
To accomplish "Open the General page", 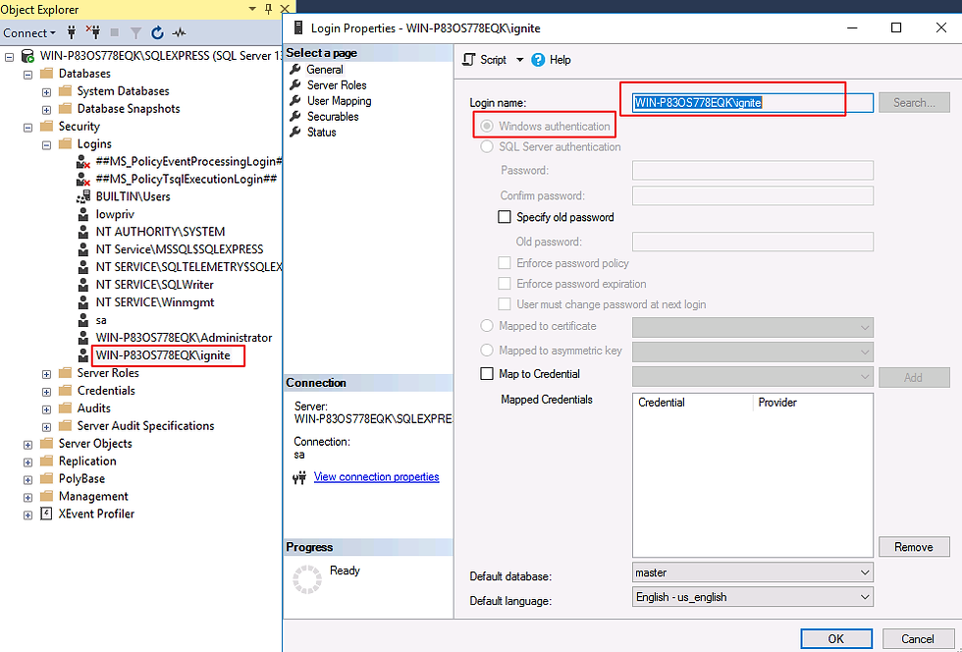I will pyautogui.click(x=325, y=70).
